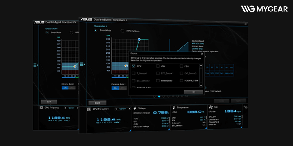The width and height of the screenshot is (293, 146).
Task: Select the RPM Fix Mode radio button
Action: (x=122, y=31)
